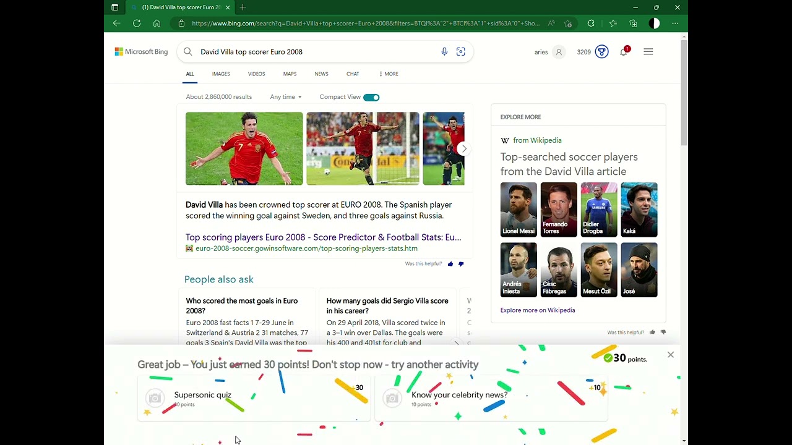Dismiss the rewards banner close X
792x445 pixels.
click(671, 355)
